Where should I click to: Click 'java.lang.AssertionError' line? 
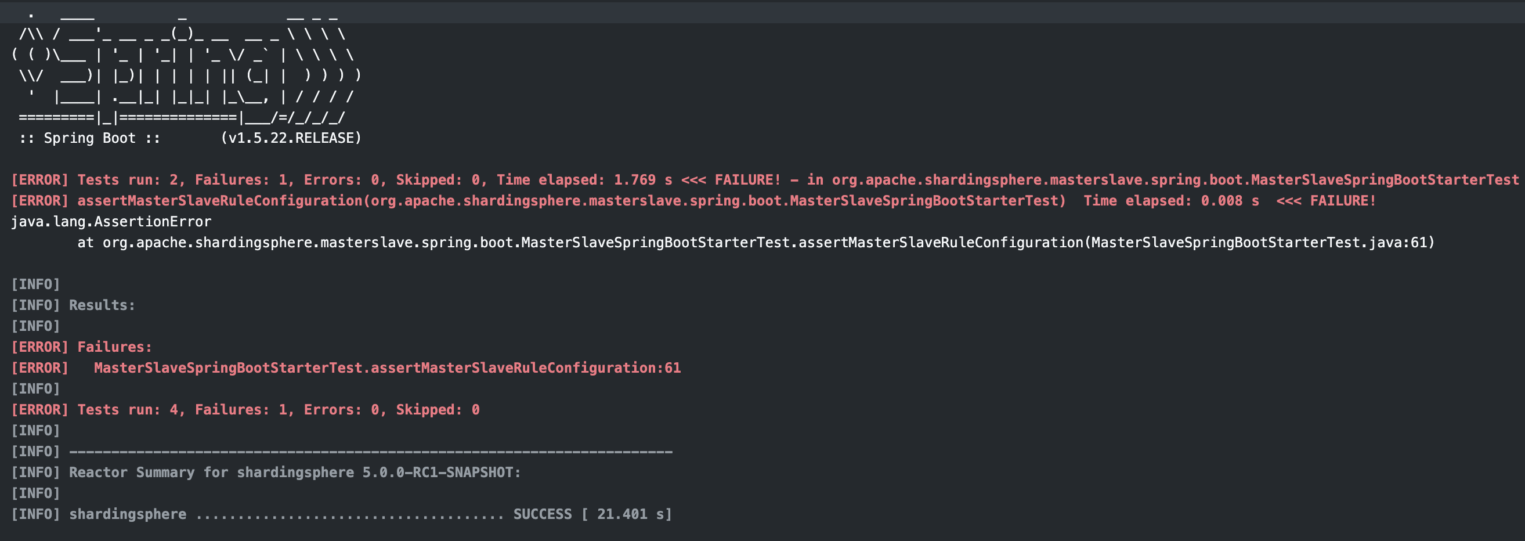[111, 222]
